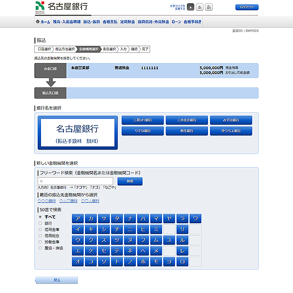Open 振込・振替 menu
This screenshot has width=293, height=293.
(92, 22)
